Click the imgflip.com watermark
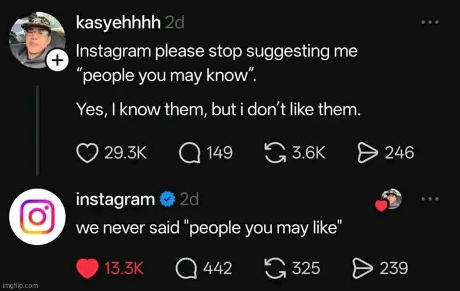460x291 pixels. (20, 285)
